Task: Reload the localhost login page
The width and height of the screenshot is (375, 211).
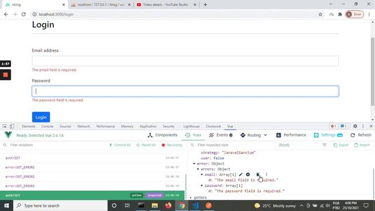Action: coord(23,14)
